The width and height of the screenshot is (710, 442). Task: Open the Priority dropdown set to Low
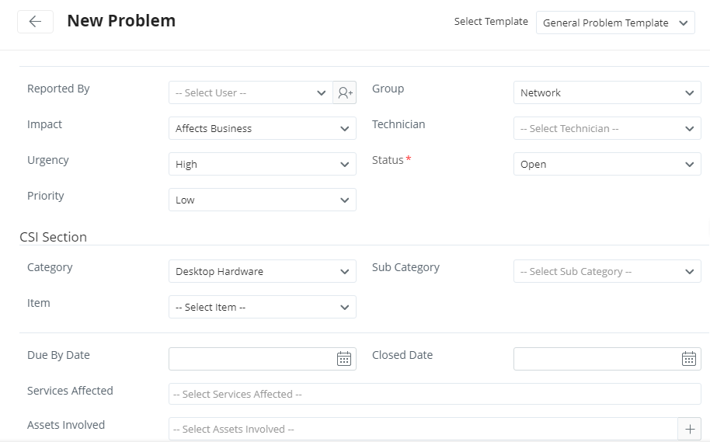coord(262,200)
